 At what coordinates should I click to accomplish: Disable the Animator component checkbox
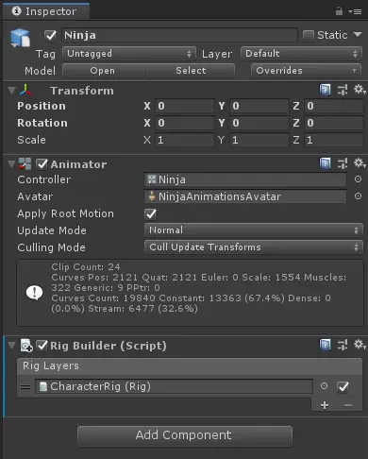tap(42, 163)
